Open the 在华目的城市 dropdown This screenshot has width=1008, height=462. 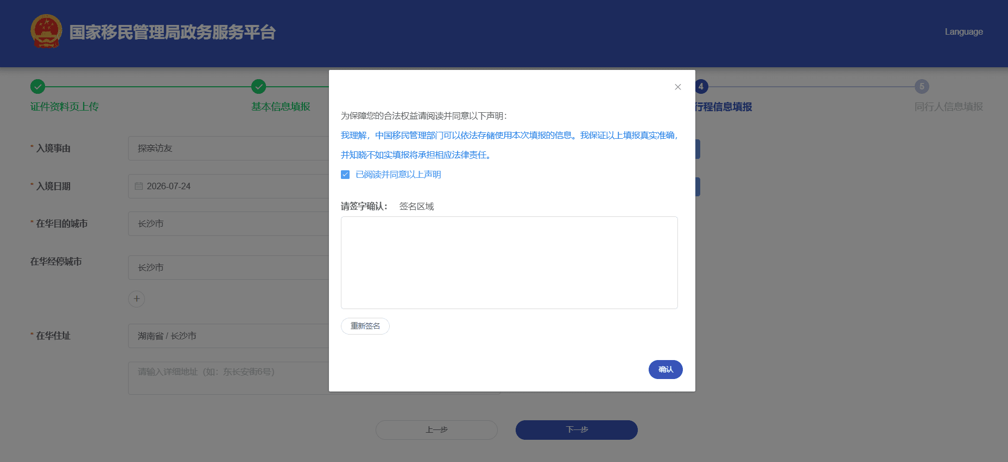coord(229,223)
